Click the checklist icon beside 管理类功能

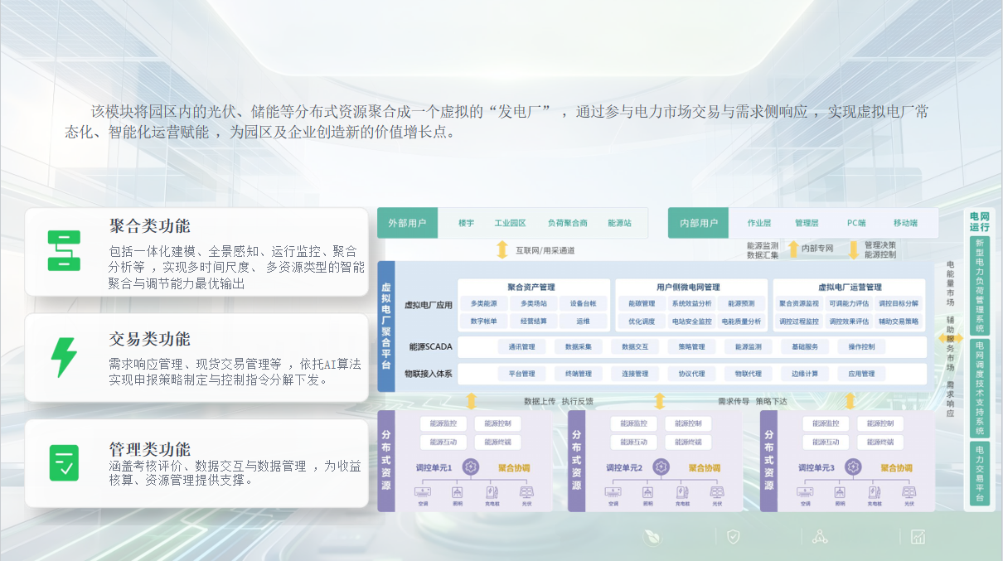coord(64,462)
